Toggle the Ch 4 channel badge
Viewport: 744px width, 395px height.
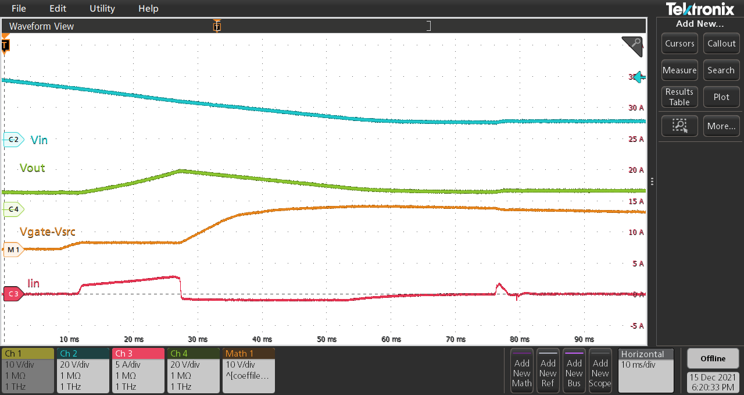coord(193,371)
